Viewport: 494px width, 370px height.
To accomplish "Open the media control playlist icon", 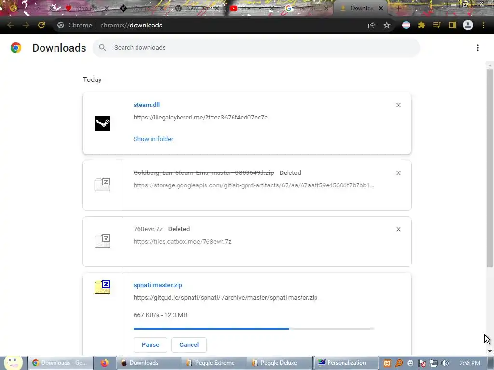I will click(x=437, y=25).
